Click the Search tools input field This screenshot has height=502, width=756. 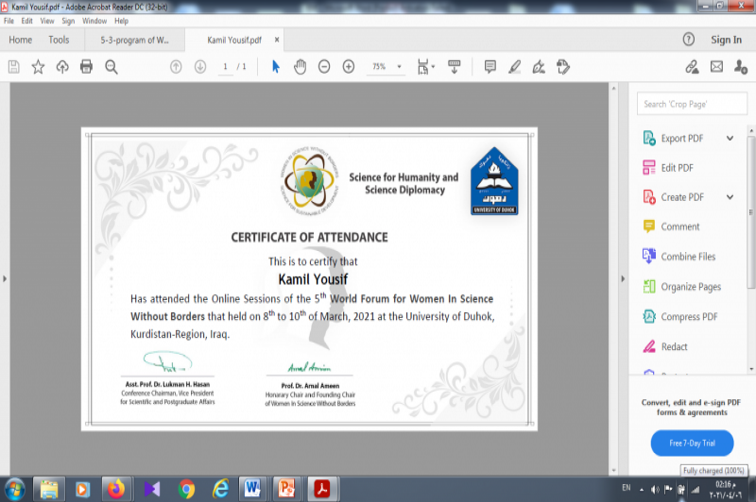click(x=692, y=104)
